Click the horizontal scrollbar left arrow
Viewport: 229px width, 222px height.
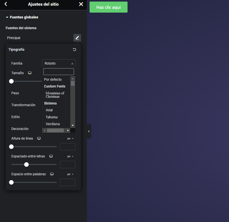tap(44, 130)
